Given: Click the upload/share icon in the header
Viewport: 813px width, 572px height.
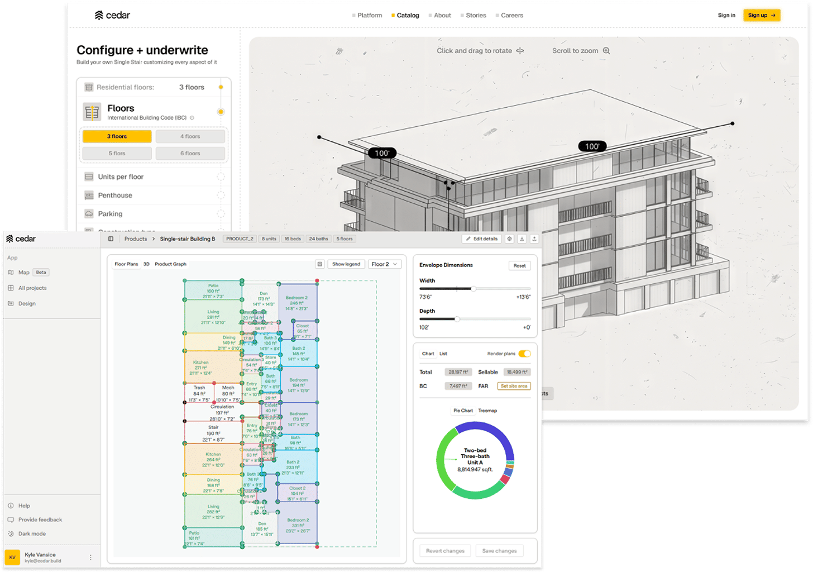Looking at the screenshot, I should [534, 239].
